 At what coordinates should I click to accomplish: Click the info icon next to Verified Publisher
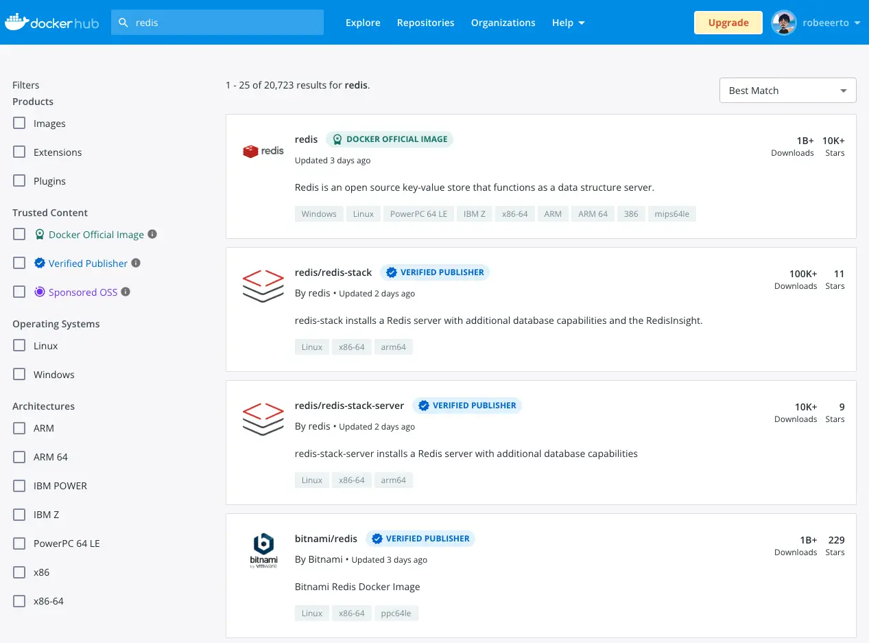136,263
